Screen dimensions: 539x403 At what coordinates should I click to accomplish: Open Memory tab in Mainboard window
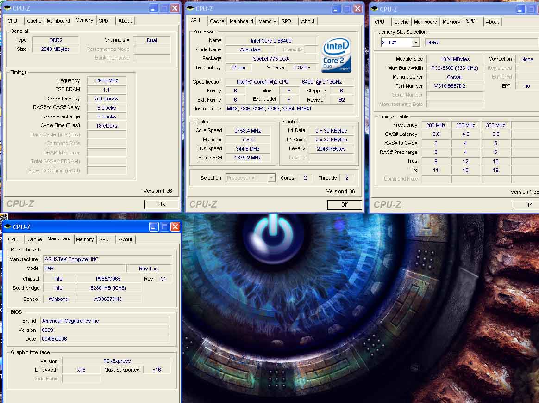[85, 239]
